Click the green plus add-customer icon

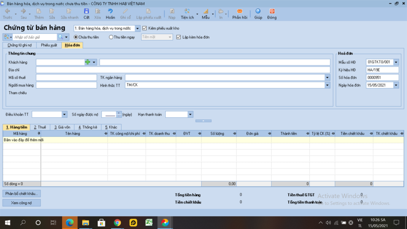pyautogui.click(x=88, y=62)
